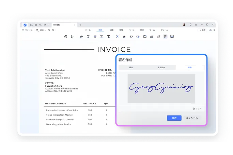
Task: Select the Stamp tool
Action: 152,36
